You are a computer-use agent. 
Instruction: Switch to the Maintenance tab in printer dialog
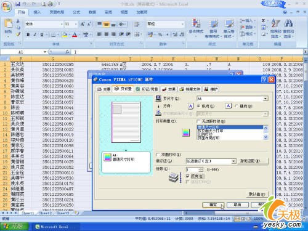211,89
